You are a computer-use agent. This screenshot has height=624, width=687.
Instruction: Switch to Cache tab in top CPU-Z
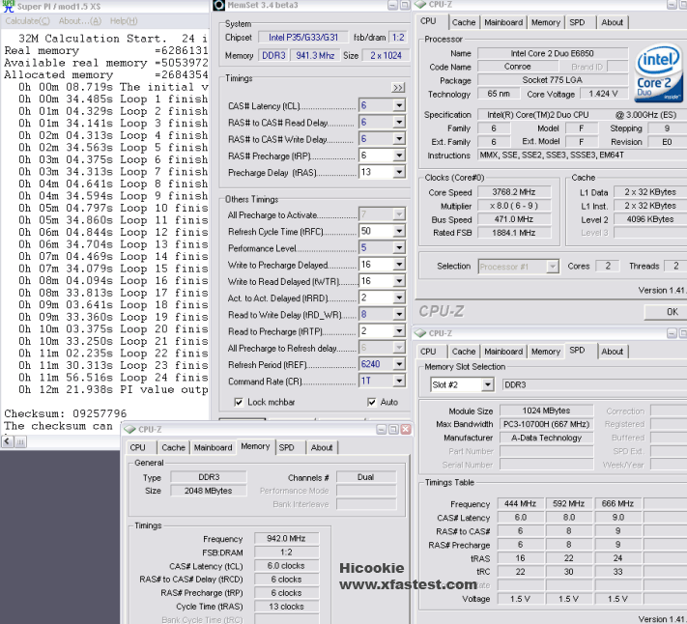(464, 22)
